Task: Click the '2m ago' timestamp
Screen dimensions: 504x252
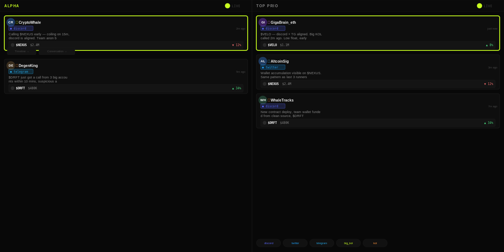Action: [241, 28]
